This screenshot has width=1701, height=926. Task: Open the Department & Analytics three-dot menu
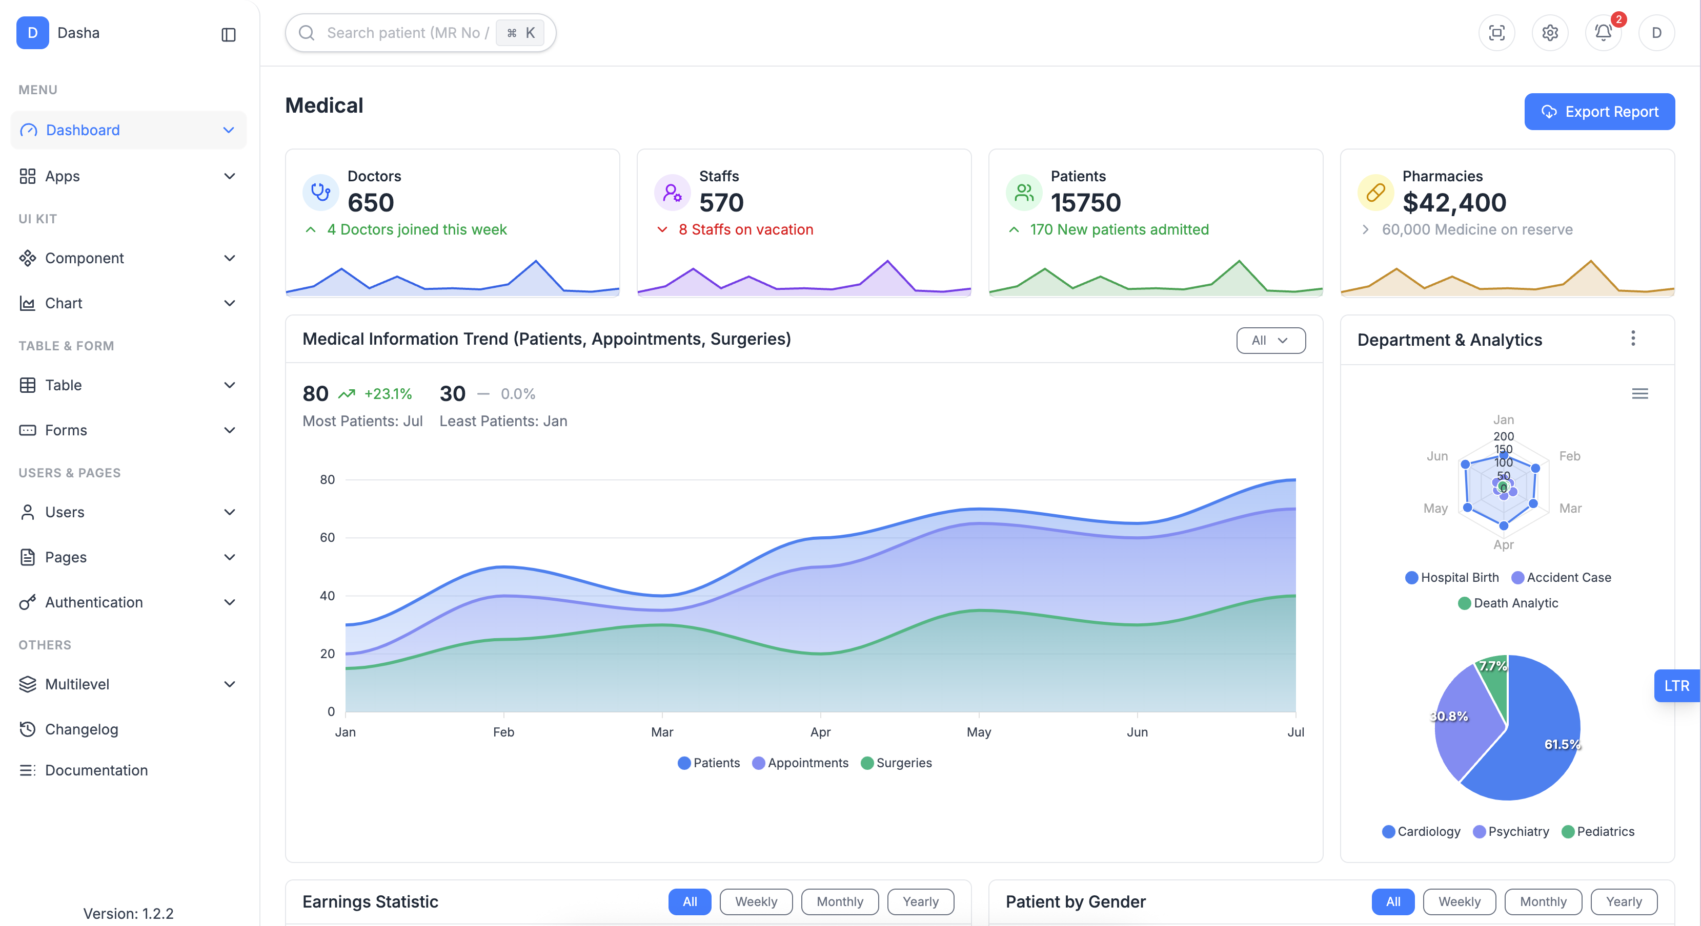(x=1633, y=339)
